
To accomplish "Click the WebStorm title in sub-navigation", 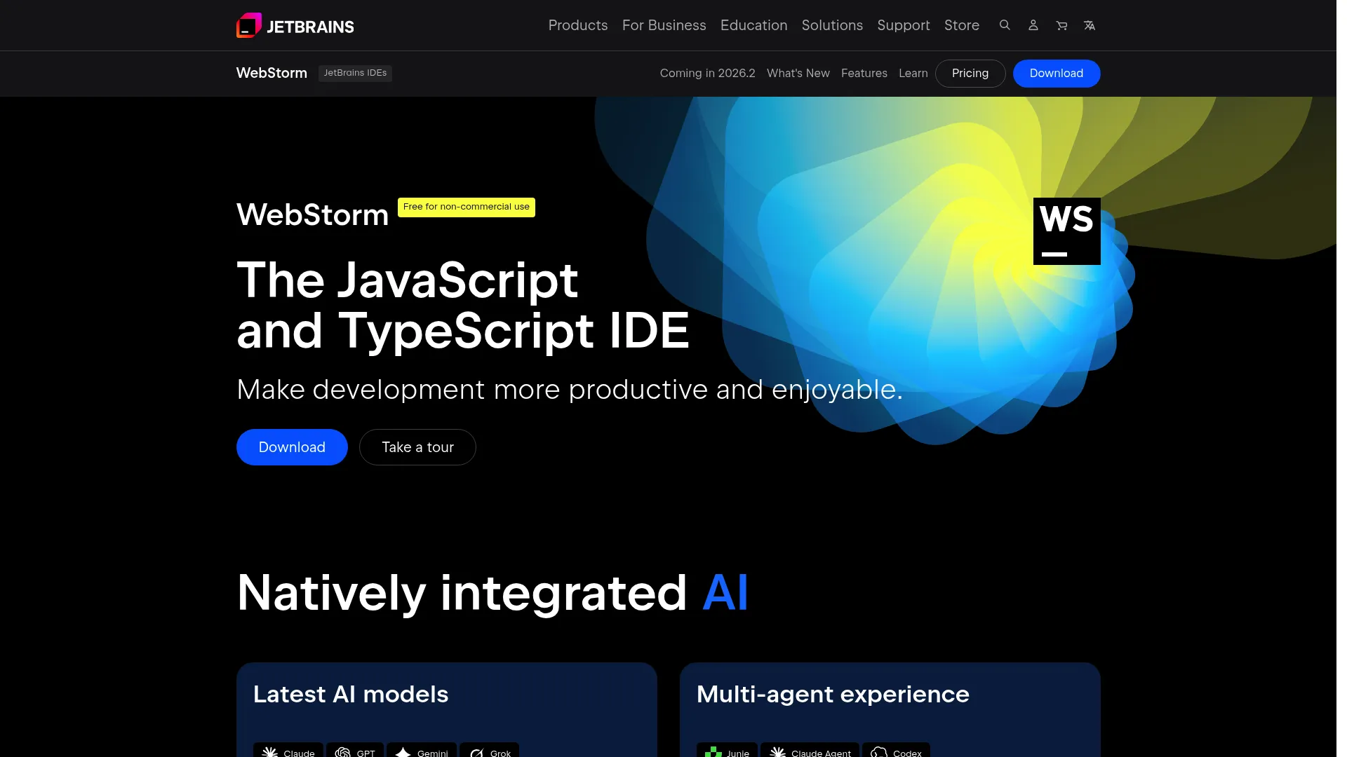I will 272,73.
